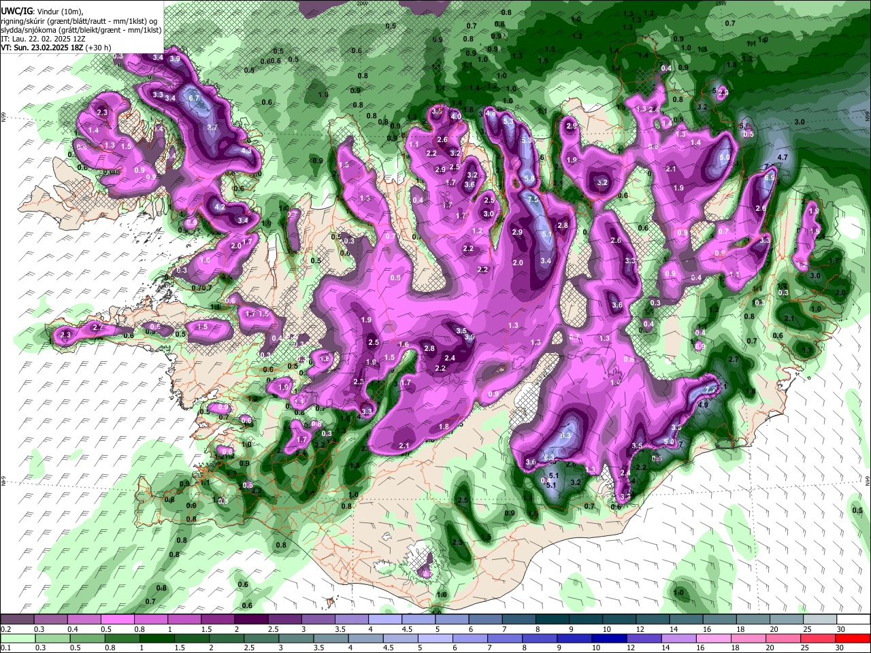Viewport: 871px width, 653px height.
Task: Select the 'slydda/snjókoma' description line
Action: (82, 30)
